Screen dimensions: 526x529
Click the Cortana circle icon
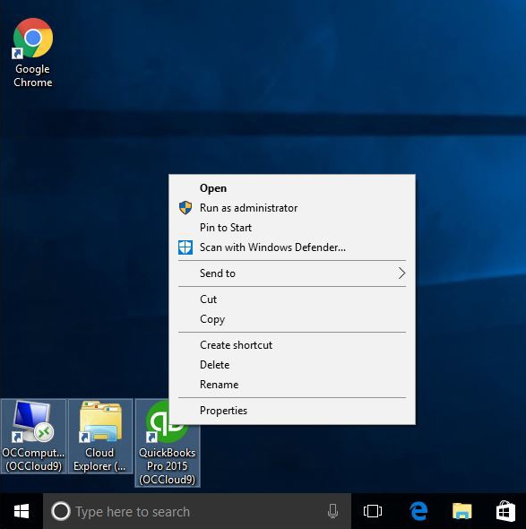pyautogui.click(x=61, y=511)
